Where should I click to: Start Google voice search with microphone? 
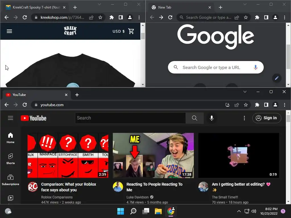[x=255, y=67]
